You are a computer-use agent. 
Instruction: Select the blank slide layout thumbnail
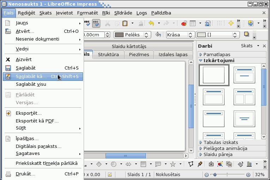pyautogui.click(x=214, y=75)
